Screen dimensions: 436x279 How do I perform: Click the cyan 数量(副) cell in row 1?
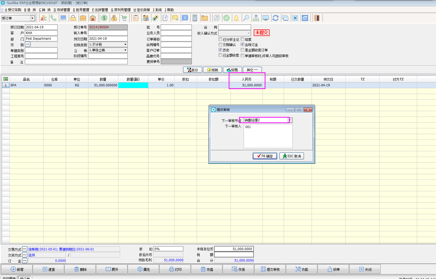click(x=133, y=85)
